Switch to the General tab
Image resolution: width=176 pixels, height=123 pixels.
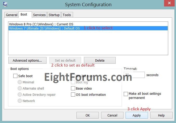click(11, 15)
